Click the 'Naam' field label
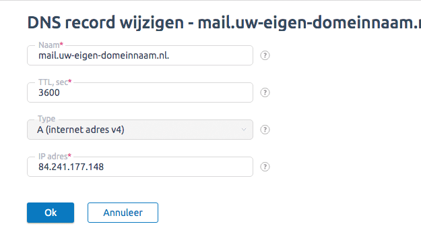The height and width of the screenshot is (243, 421). tap(49, 45)
